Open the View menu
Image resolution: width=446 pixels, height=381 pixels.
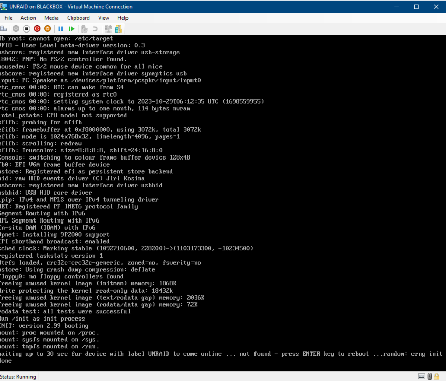click(104, 18)
